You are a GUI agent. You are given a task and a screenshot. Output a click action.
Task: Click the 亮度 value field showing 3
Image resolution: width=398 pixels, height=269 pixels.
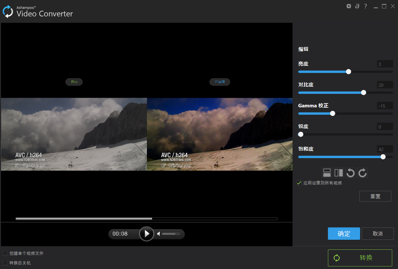[x=384, y=64]
